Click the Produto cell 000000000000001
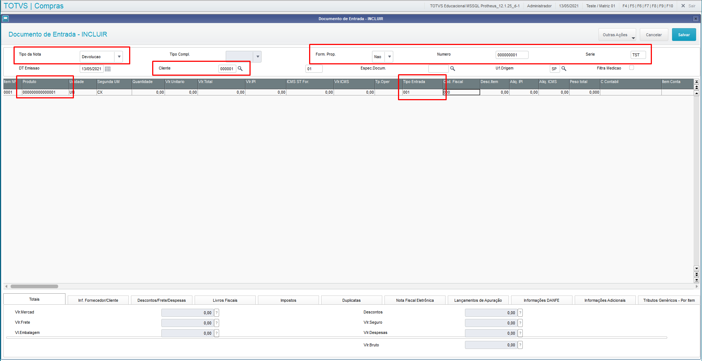 click(45, 92)
